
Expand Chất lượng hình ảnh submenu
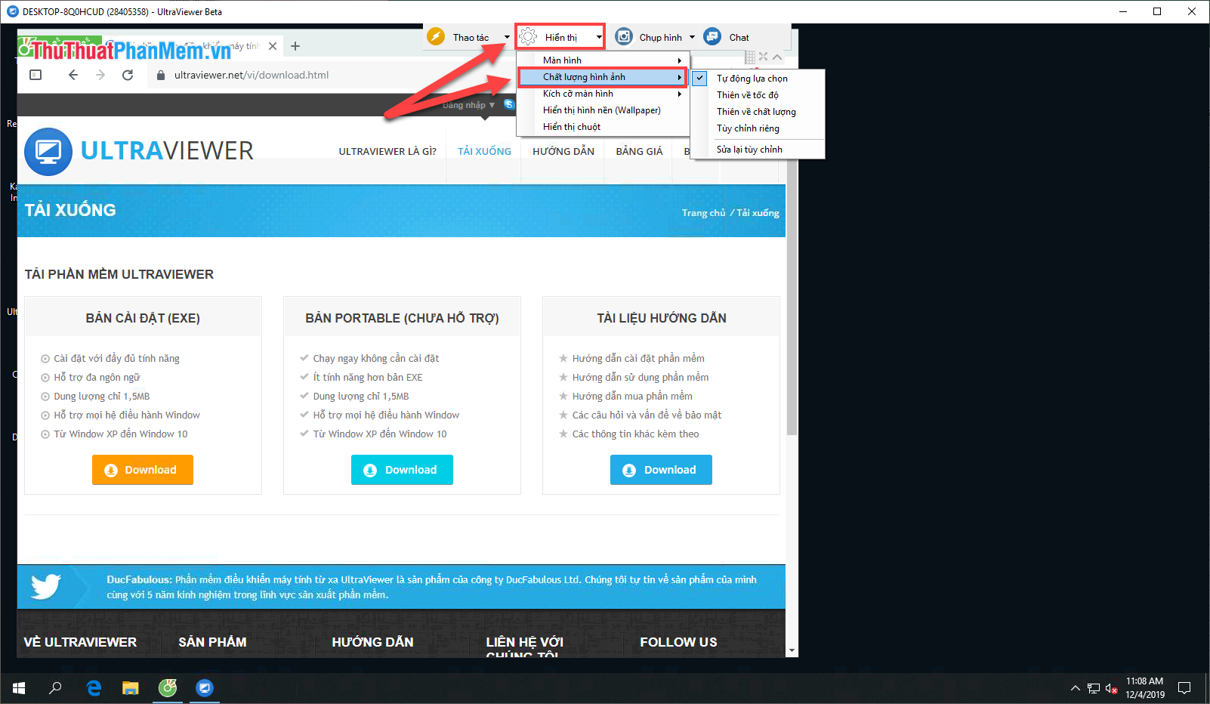[x=603, y=77]
